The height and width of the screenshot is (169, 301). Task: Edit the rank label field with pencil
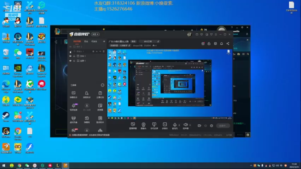click(x=158, y=41)
